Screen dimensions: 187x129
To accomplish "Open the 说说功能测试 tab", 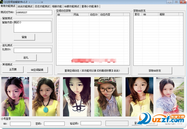I will [x=25, y=6].
